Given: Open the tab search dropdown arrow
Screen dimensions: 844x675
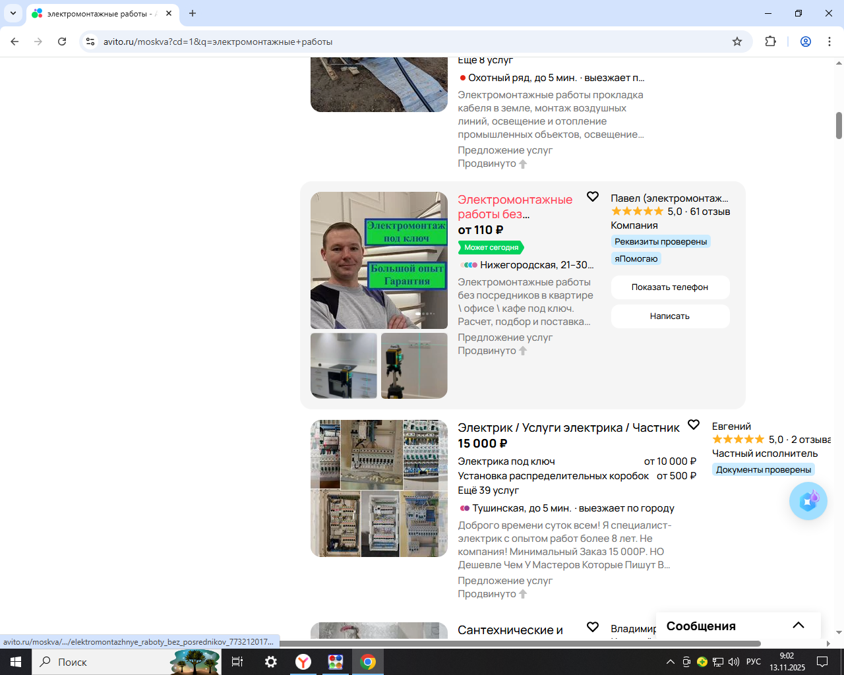Looking at the screenshot, I should pos(13,13).
